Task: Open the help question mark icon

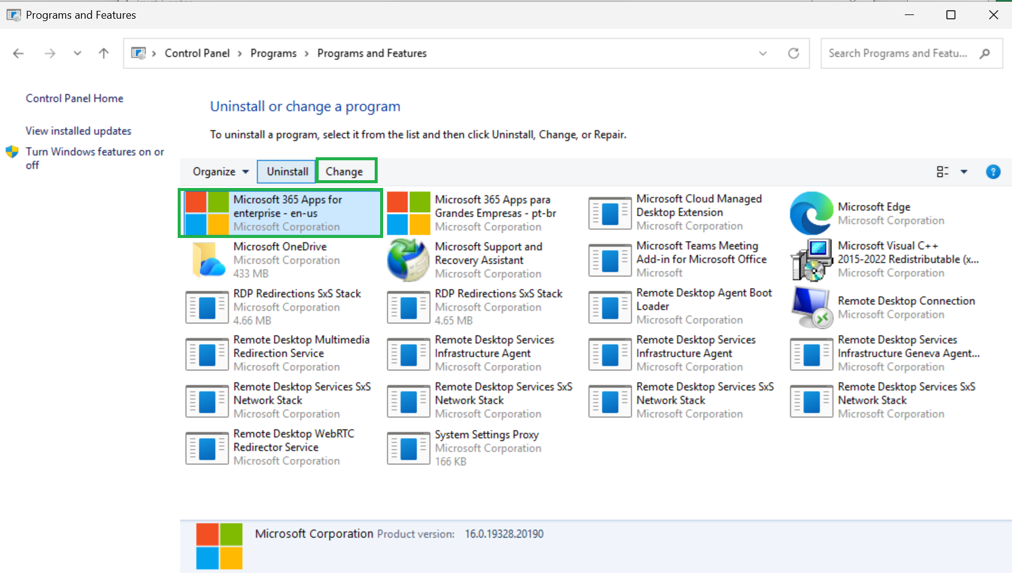Action: coord(993,172)
